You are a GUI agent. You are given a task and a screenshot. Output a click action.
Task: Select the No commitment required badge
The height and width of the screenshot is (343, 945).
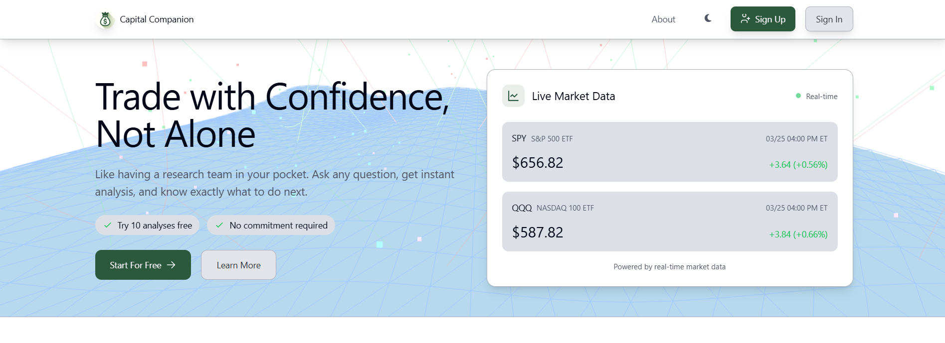[x=271, y=225]
